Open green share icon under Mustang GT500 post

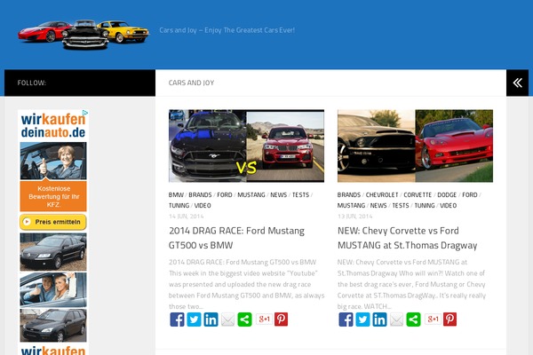tap(245, 319)
